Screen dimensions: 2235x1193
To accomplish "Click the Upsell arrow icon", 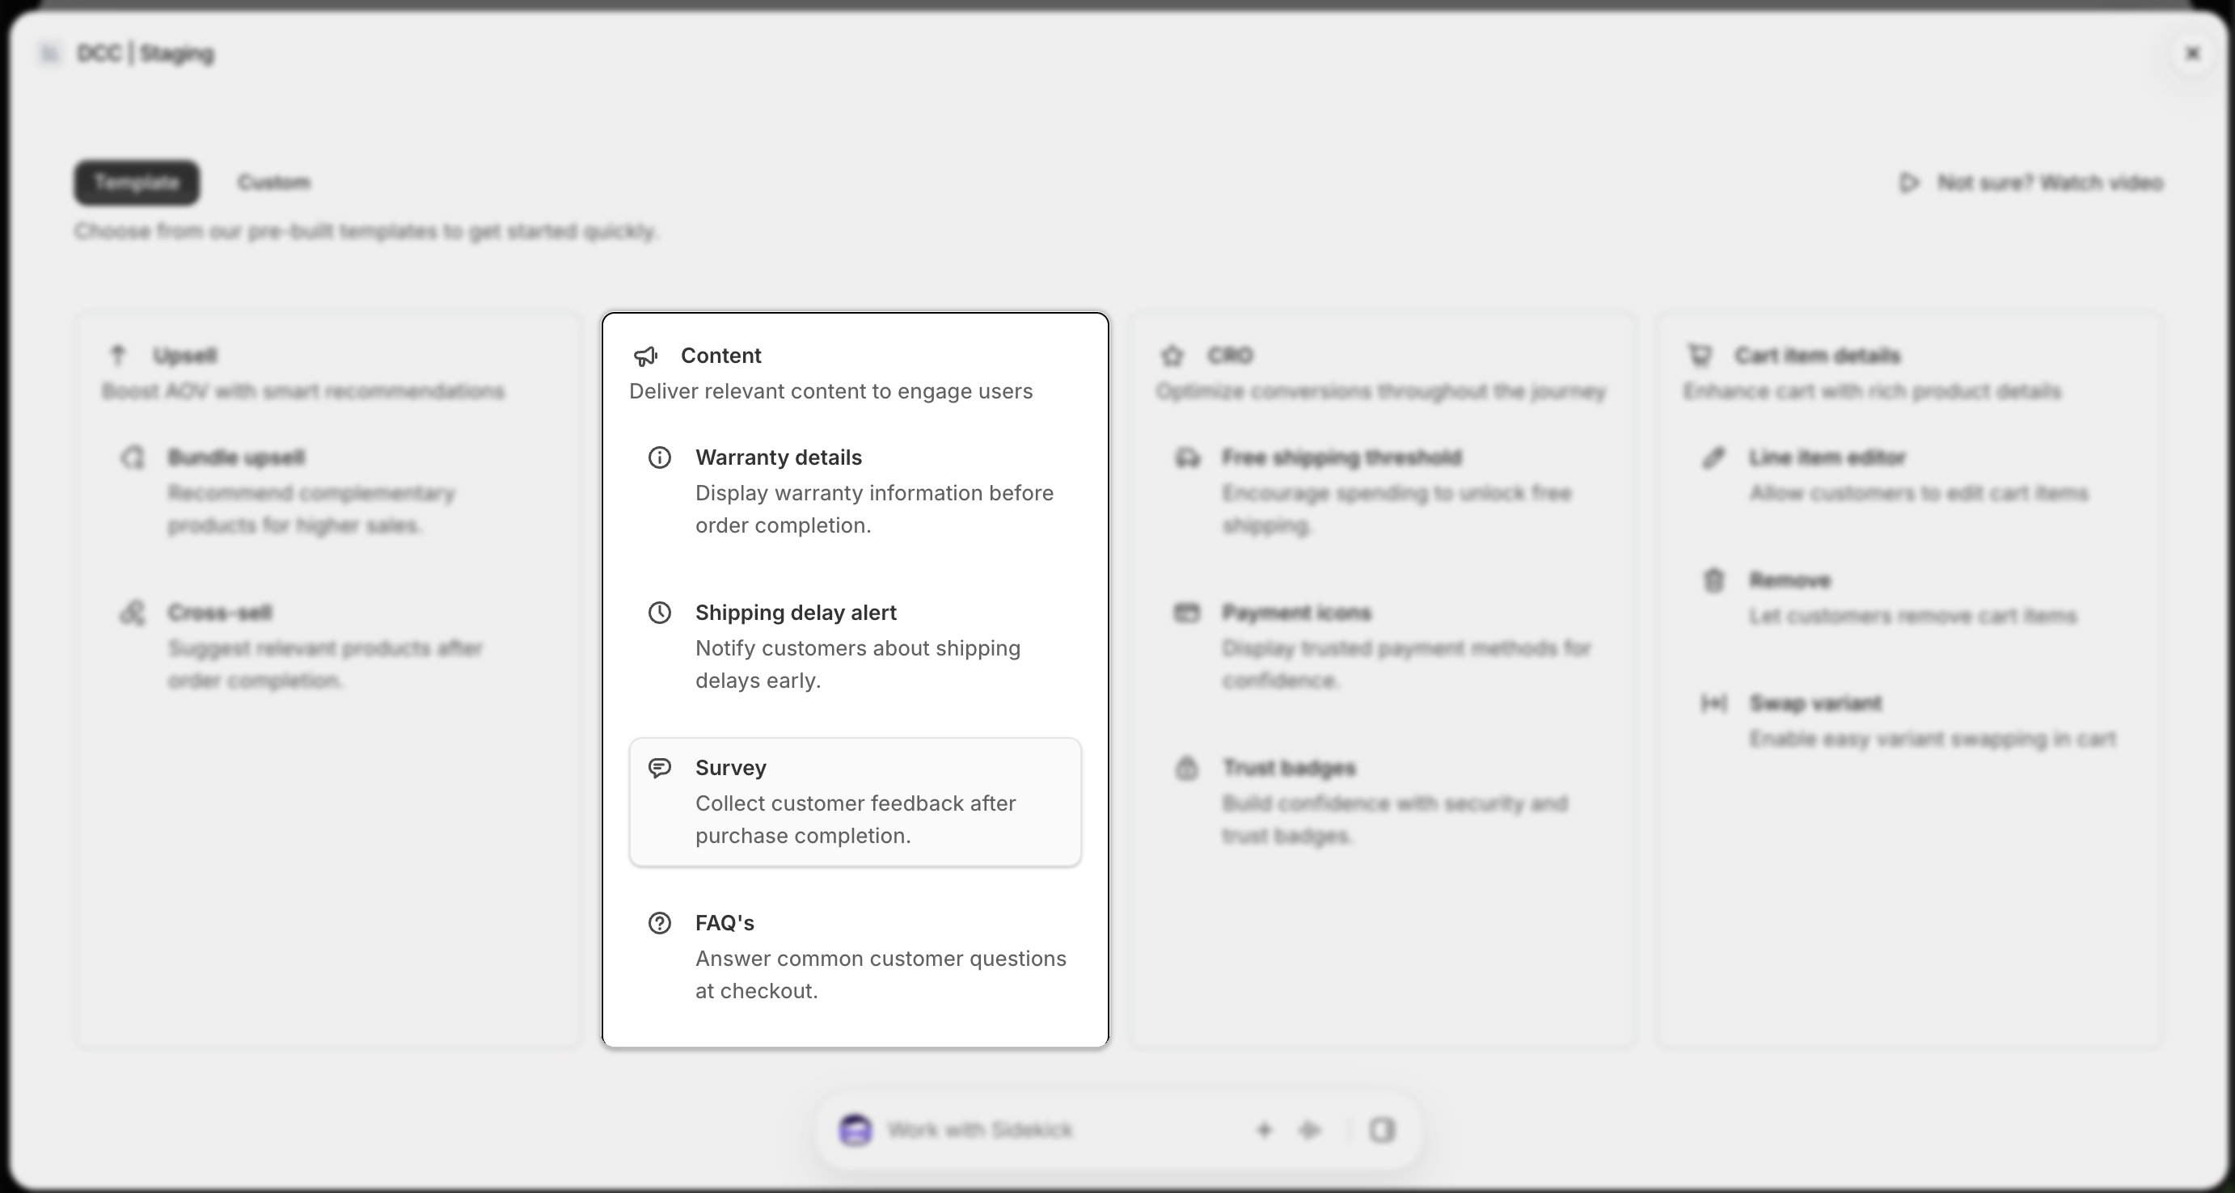I will click(x=118, y=356).
